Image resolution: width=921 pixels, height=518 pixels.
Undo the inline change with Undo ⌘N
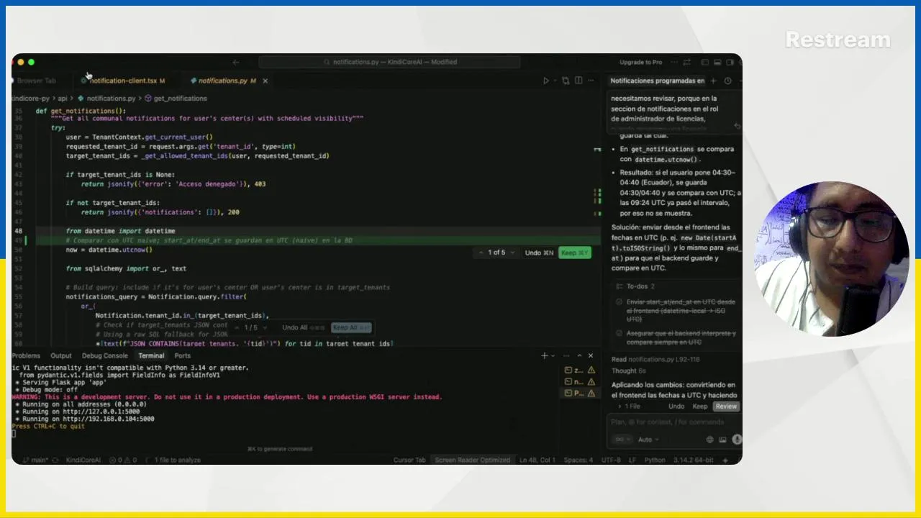pos(539,253)
